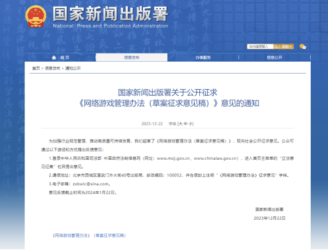Set font size to 中
This screenshot has width=328, height=250.
(x=185, y=124)
